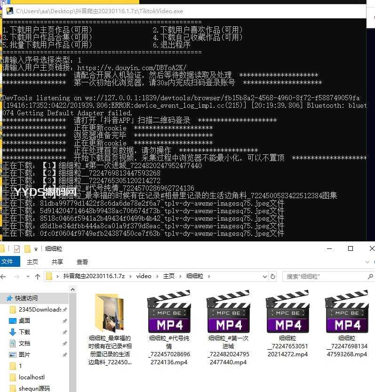Click console line 【2】细细粒 7224769813447593268
This screenshot has height=392, width=375.
point(81,173)
